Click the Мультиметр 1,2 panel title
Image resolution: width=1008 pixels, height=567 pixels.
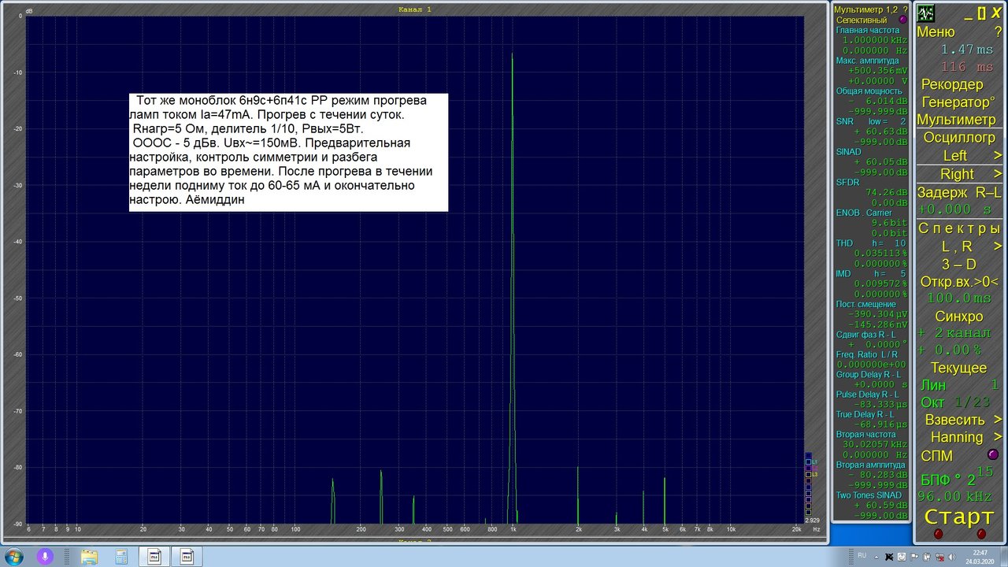pyautogui.click(x=865, y=9)
